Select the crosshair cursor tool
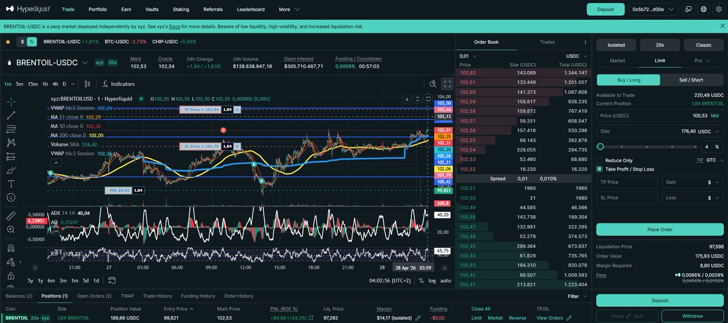This screenshot has height=323, width=728. pyautogui.click(x=11, y=101)
